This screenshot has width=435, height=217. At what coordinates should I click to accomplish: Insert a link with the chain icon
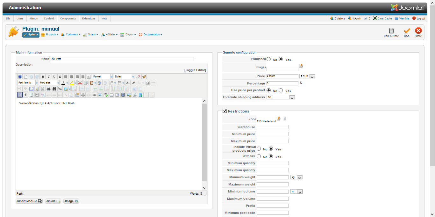click(94, 95)
